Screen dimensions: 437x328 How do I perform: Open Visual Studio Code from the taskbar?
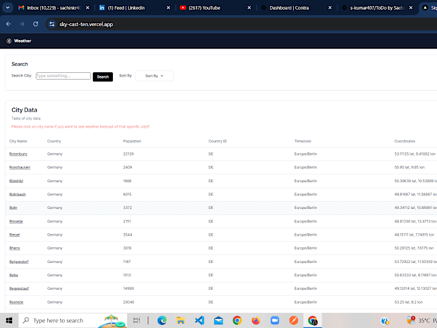coord(200,321)
